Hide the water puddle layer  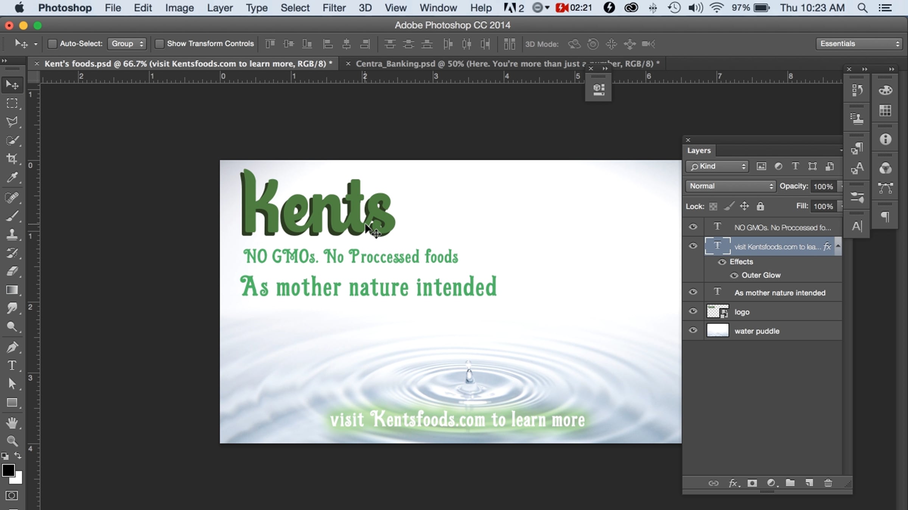[693, 331]
